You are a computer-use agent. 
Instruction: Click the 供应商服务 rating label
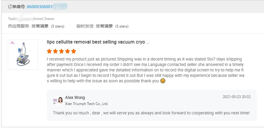[x=19, y=26]
